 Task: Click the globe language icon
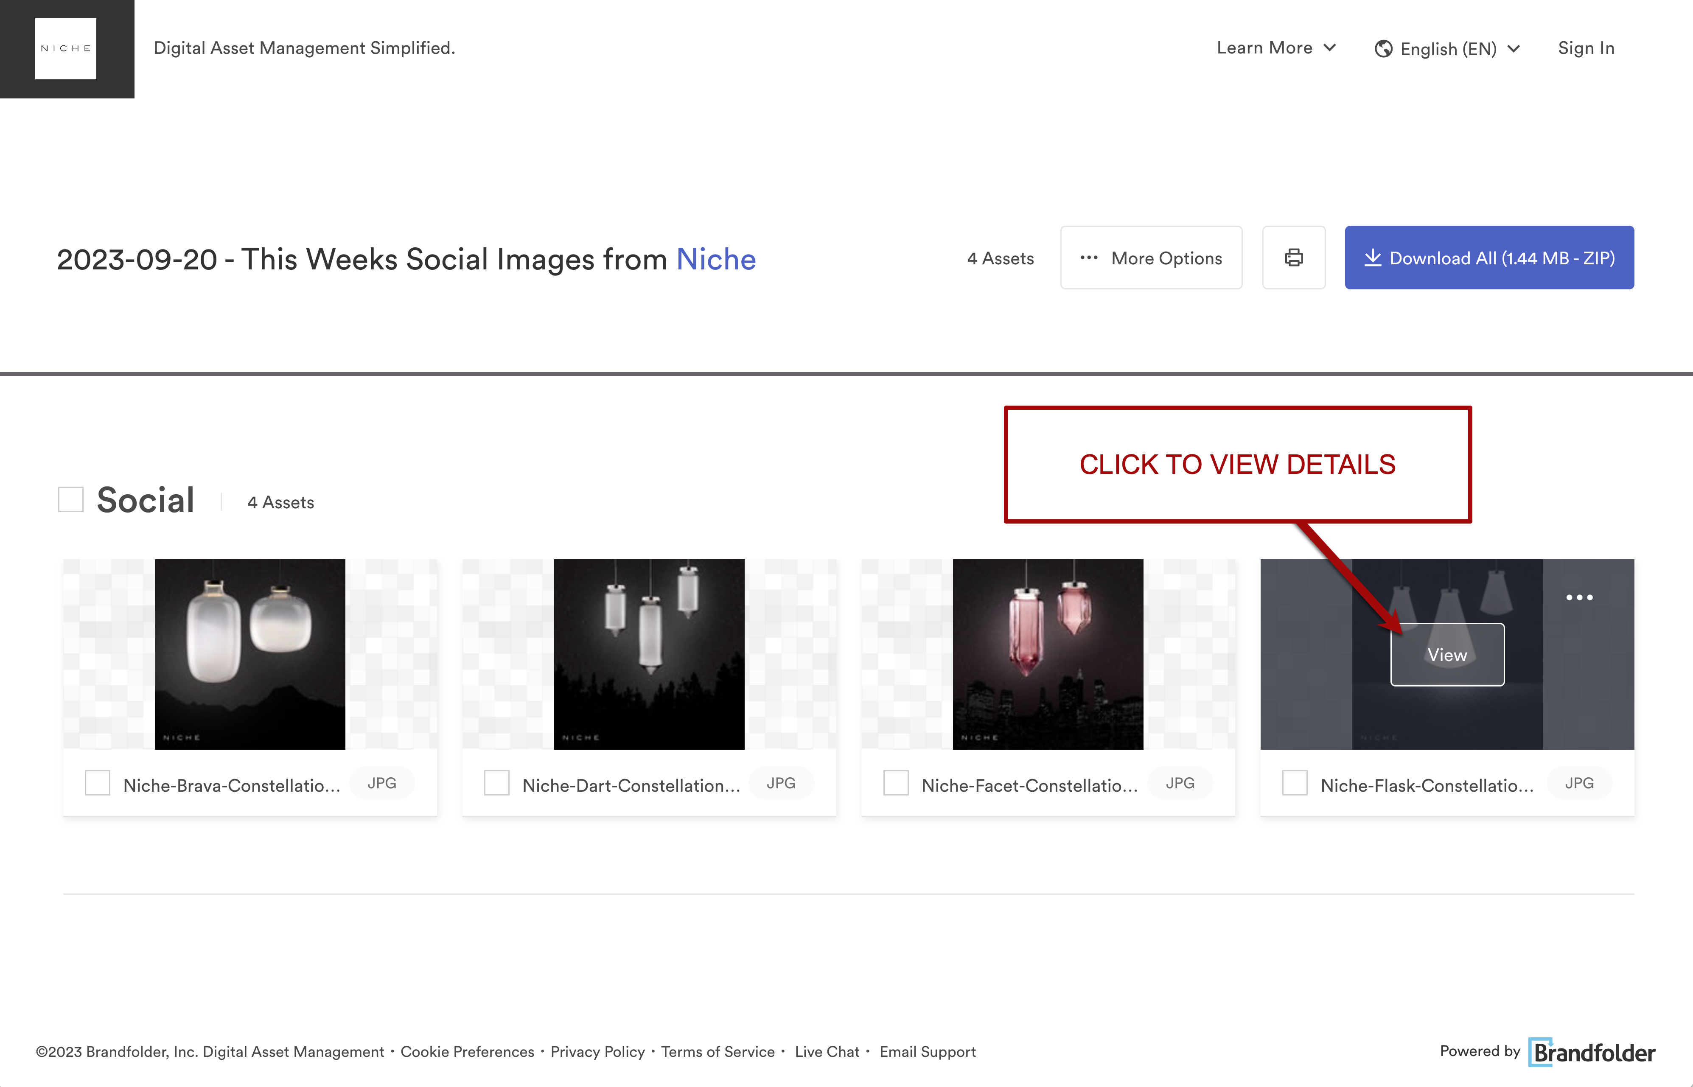pos(1383,49)
